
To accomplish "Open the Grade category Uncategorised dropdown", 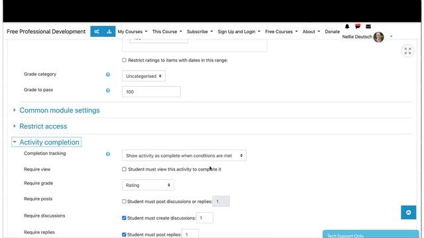I will pos(144,76).
